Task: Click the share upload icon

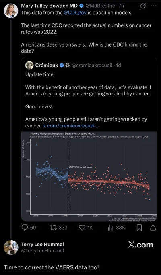Action: (153, 228)
